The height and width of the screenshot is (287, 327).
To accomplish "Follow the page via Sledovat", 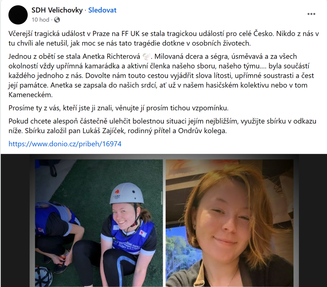I will coord(102,10).
